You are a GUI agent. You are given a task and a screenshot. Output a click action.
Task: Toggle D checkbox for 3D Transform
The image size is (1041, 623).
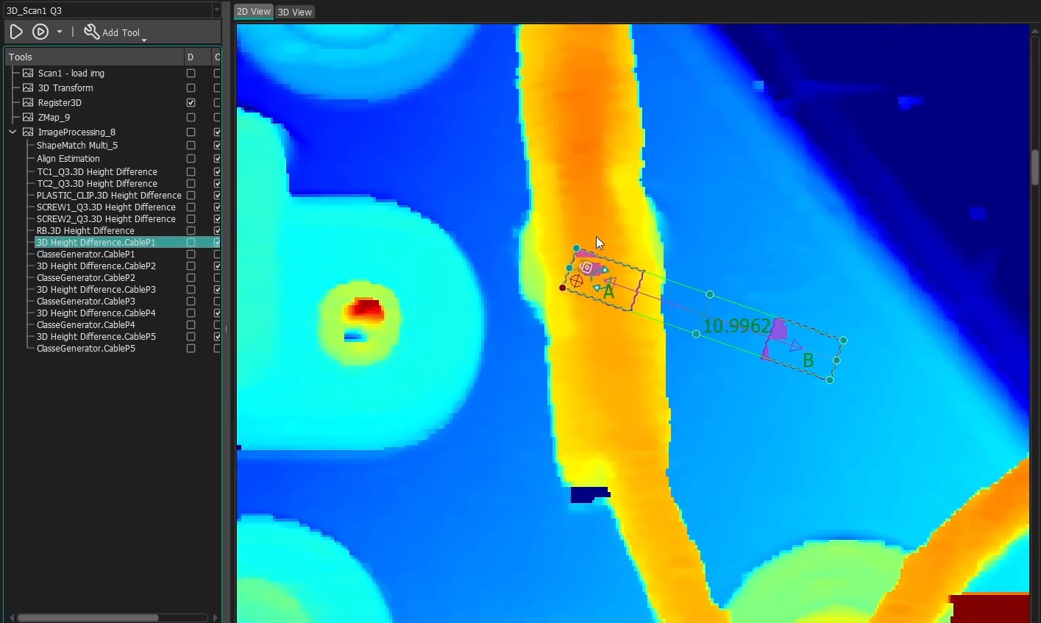191,88
